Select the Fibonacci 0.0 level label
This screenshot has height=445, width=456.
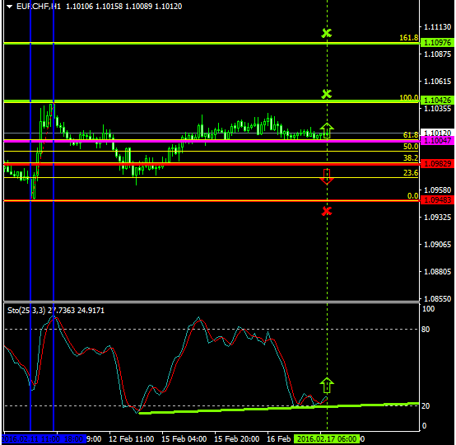tap(412, 196)
